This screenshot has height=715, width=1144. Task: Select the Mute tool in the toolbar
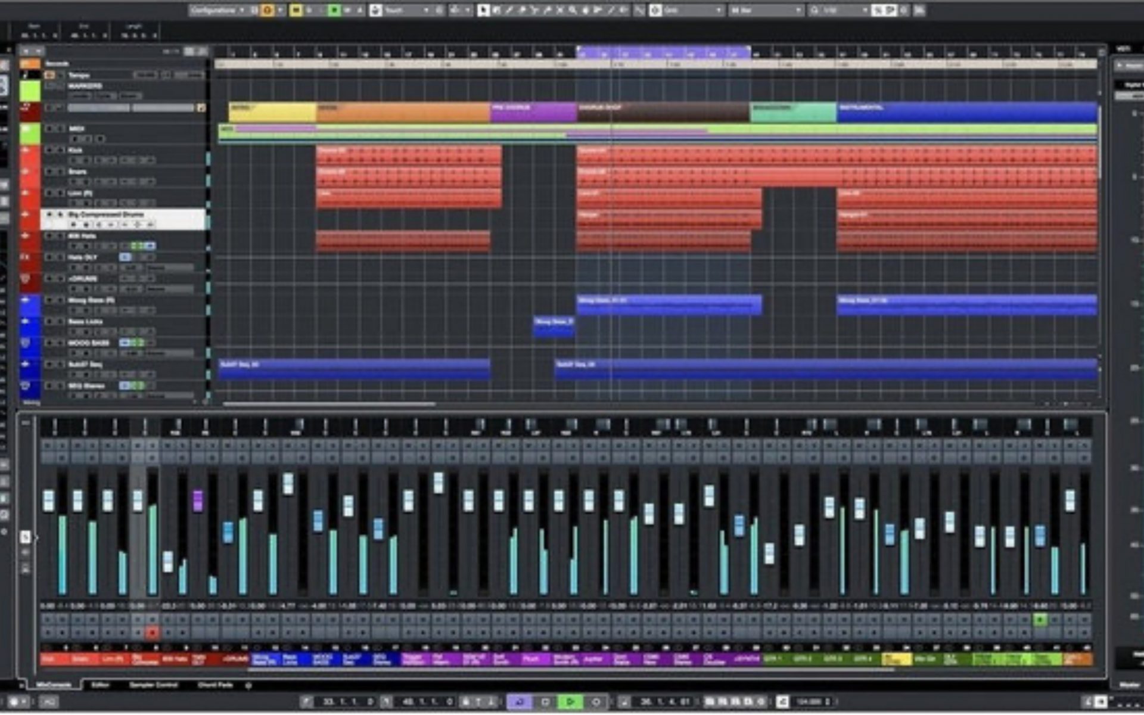point(562,8)
